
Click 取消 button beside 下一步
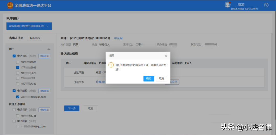pyautogui.click(x=90, y=109)
